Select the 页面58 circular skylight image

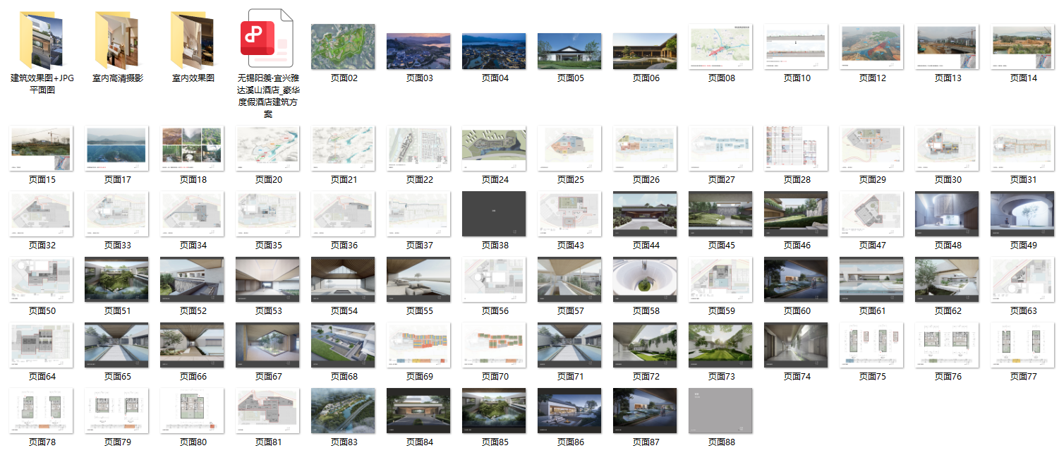click(645, 278)
